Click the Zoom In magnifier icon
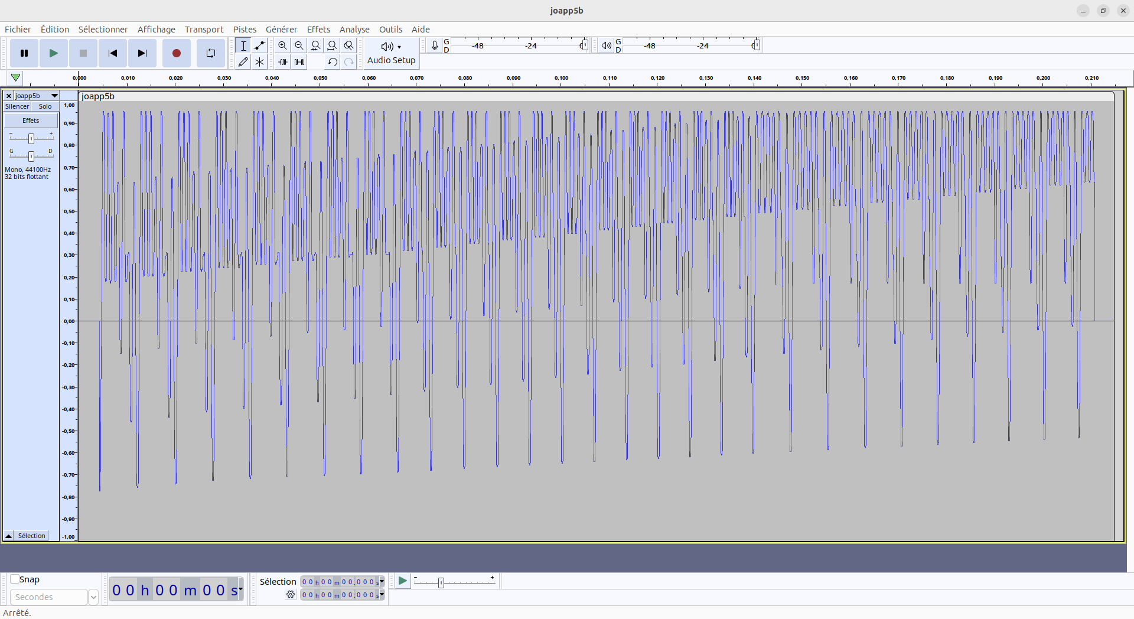The height and width of the screenshot is (619, 1134). pyautogui.click(x=283, y=45)
